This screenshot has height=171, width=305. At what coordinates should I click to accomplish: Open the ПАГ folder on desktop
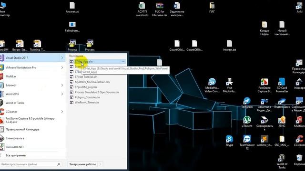tap(212, 8)
